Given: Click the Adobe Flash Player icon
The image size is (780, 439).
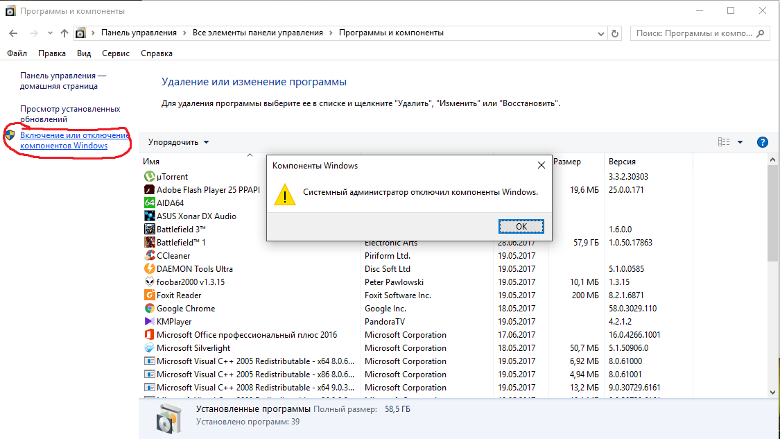Looking at the screenshot, I should coord(149,189).
